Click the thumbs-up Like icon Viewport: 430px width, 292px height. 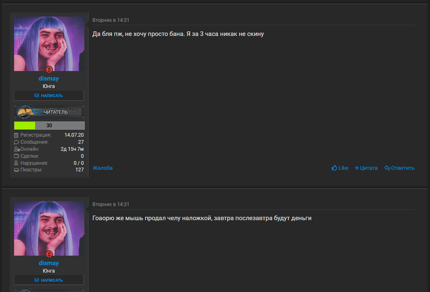click(334, 168)
